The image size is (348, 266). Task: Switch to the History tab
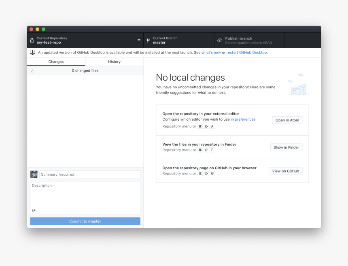(x=114, y=62)
